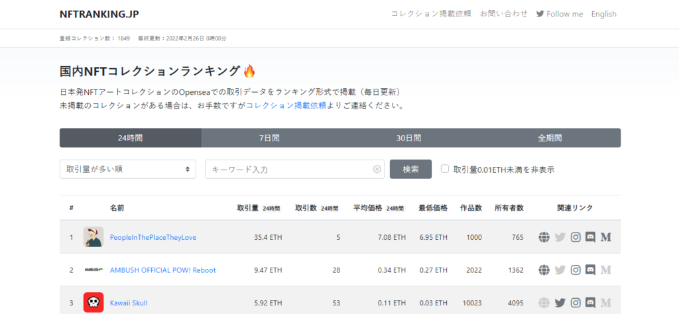
Task: Click owner count 1362
Action: [516, 270]
